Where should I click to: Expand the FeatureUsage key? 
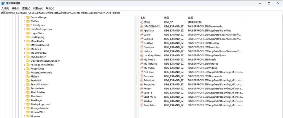click(x=25, y=17)
